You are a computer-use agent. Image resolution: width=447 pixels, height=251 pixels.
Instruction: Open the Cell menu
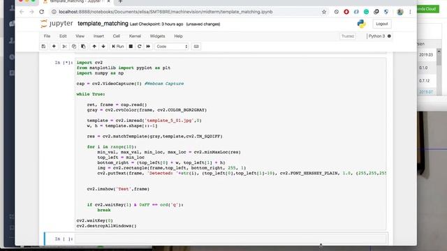(117, 36)
